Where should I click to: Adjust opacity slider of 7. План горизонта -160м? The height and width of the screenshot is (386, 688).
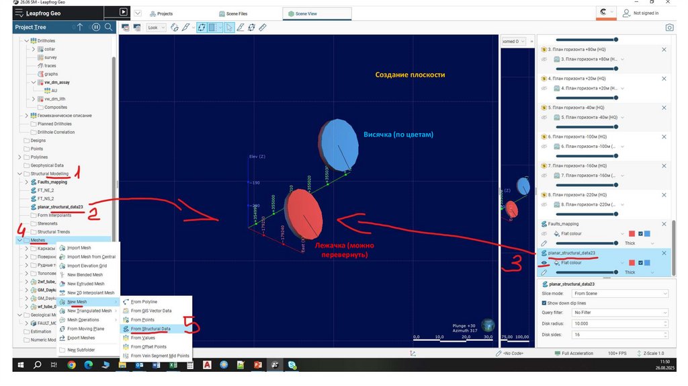pos(587,185)
